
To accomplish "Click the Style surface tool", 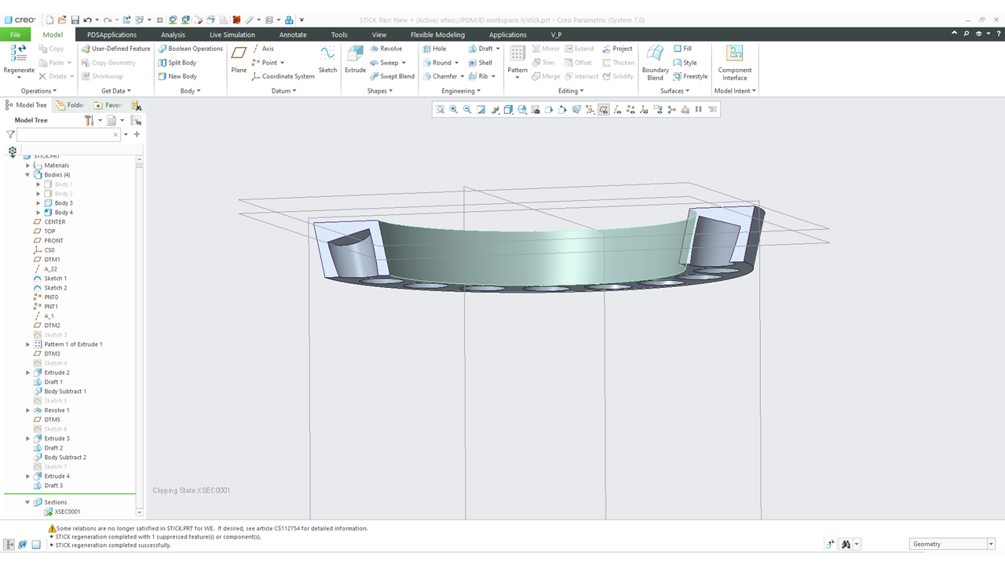I will point(685,63).
